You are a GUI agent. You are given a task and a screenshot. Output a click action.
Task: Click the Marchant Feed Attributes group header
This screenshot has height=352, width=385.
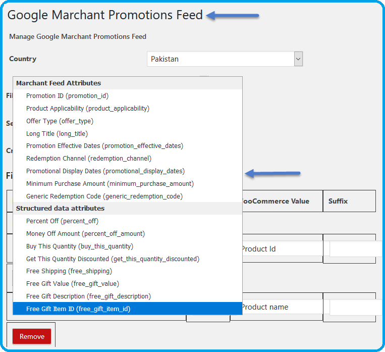[x=128, y=83]
